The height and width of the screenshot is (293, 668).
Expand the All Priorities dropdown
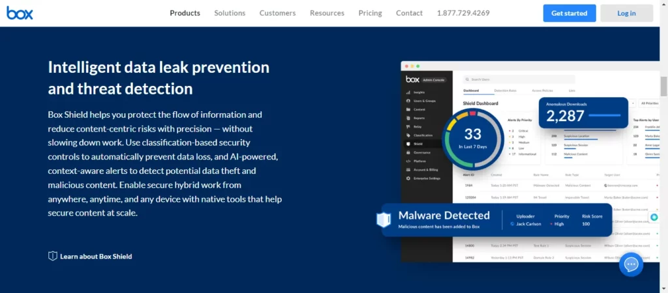click(x=648, y=104)
